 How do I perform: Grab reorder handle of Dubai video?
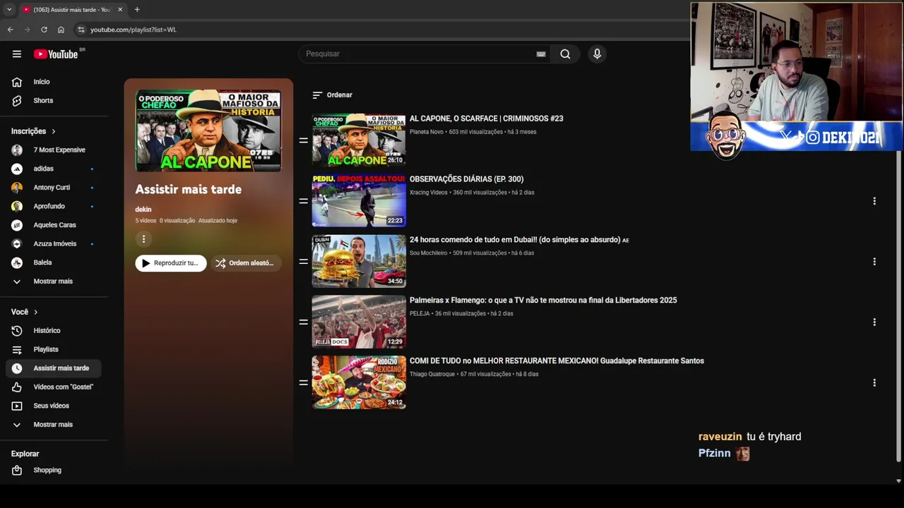pyautogui.click(x=303, y=262)
